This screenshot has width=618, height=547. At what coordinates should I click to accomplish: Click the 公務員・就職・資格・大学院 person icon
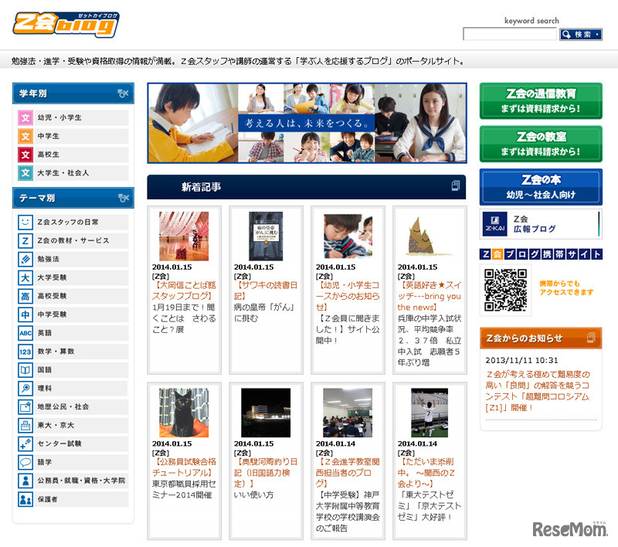(x=25, y=481)
